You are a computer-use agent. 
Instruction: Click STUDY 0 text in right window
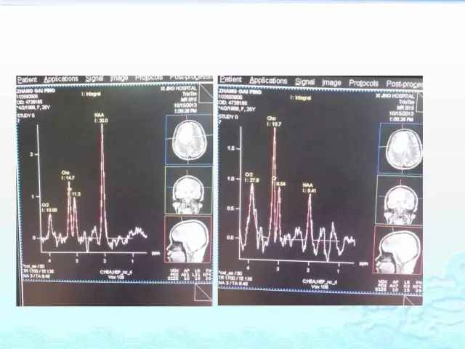(228, 117)
